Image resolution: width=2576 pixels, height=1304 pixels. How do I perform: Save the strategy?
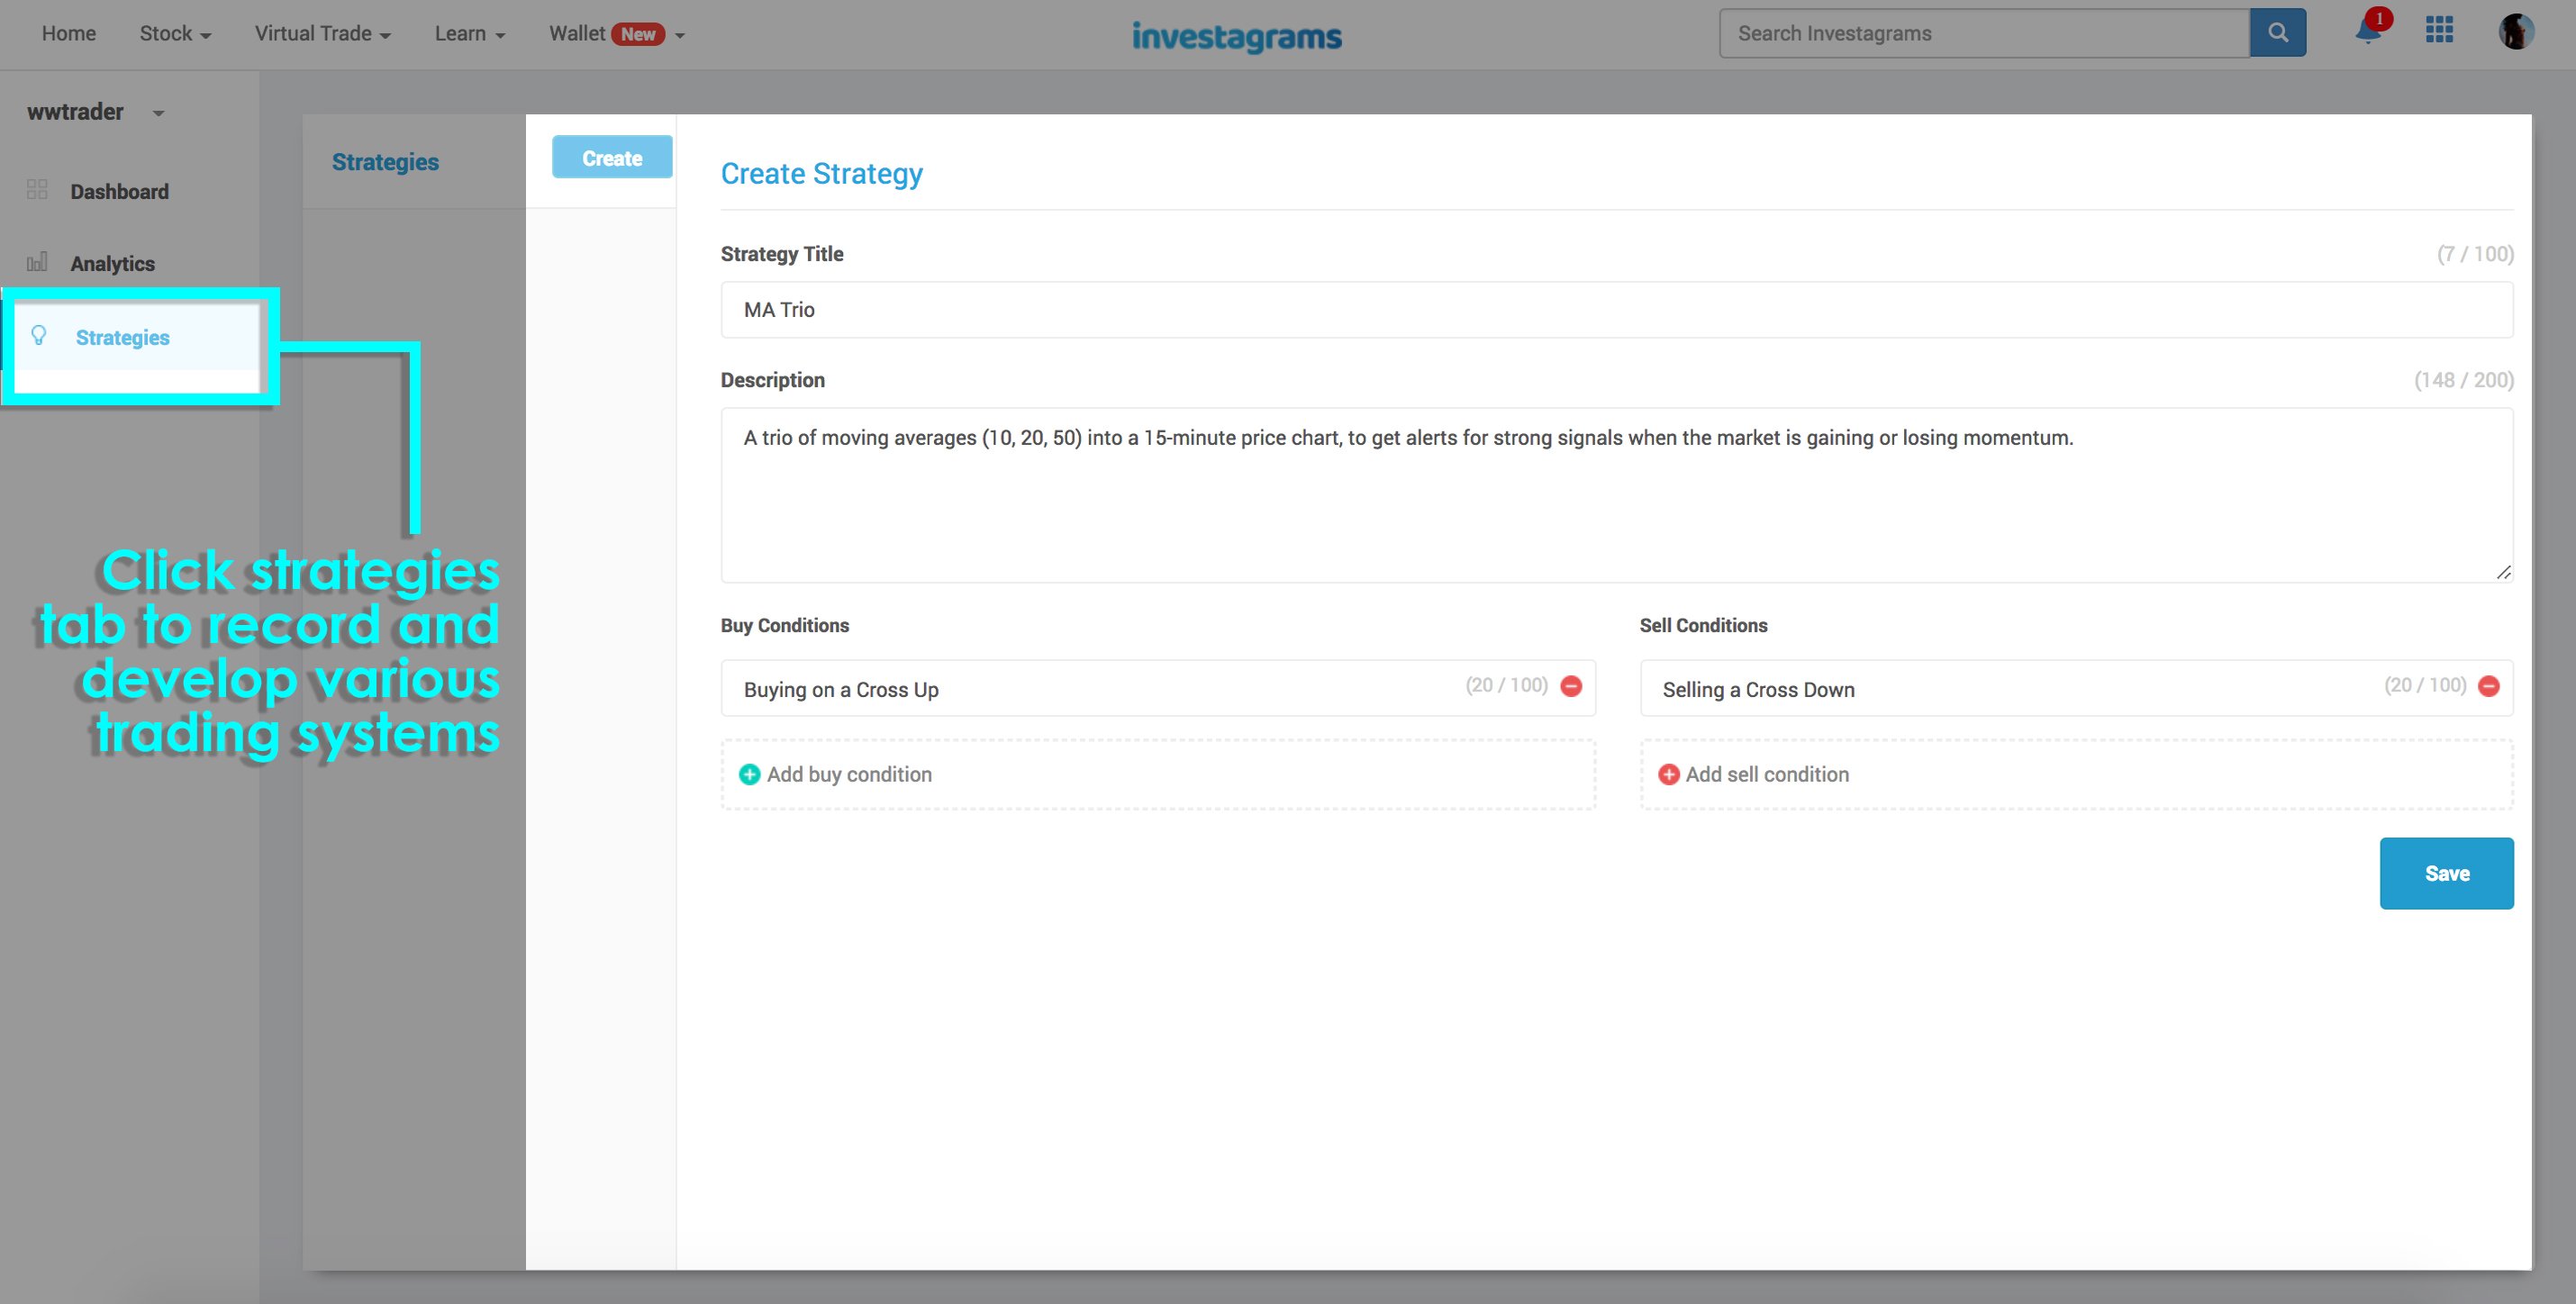tap(2446, 873)
